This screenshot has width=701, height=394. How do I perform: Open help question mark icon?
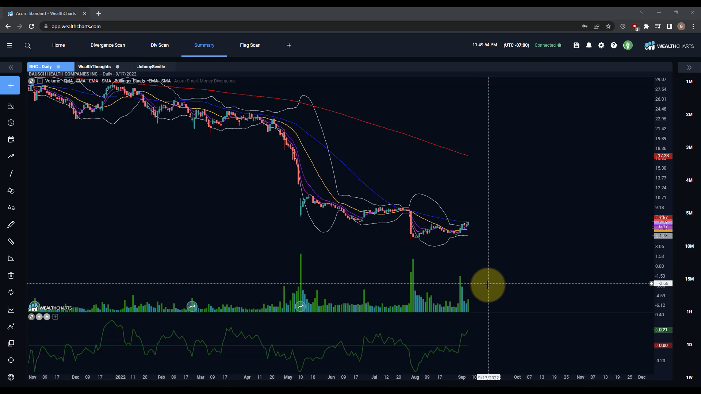pyautogui.click(x=614, y=45)
